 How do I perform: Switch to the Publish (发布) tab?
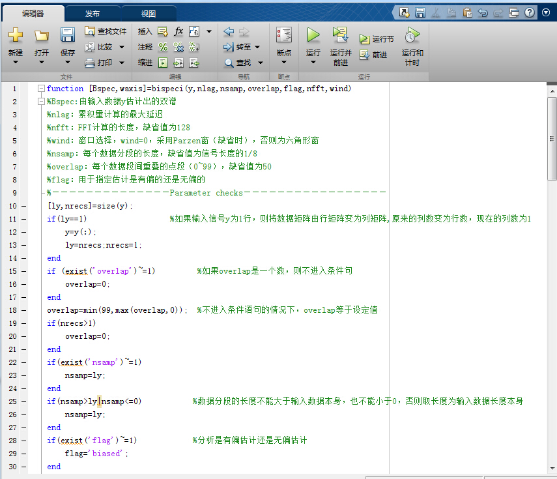coord(93,14)
